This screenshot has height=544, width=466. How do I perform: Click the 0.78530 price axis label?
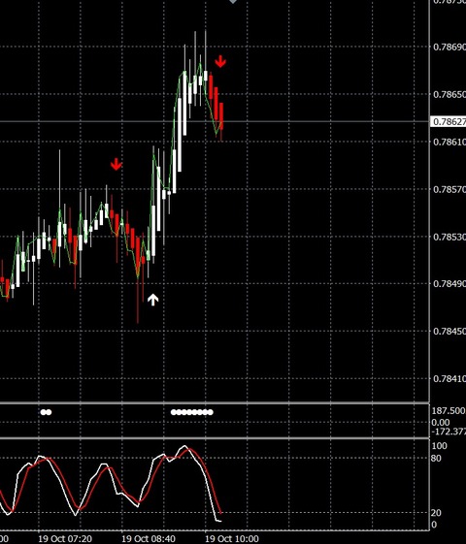pos(449,237)
